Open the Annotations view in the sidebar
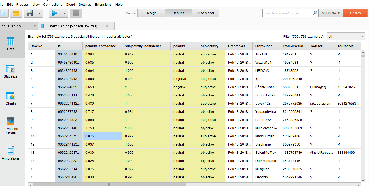 coord(11,153)
